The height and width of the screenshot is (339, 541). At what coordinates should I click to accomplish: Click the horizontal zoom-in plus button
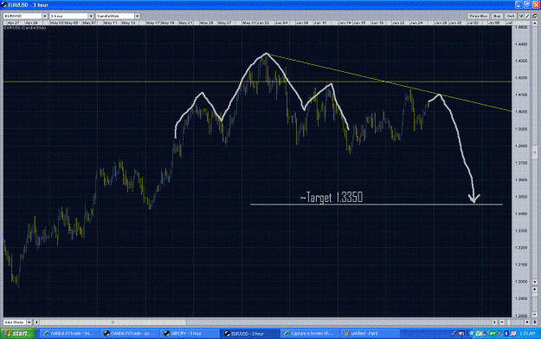point(527,322)
